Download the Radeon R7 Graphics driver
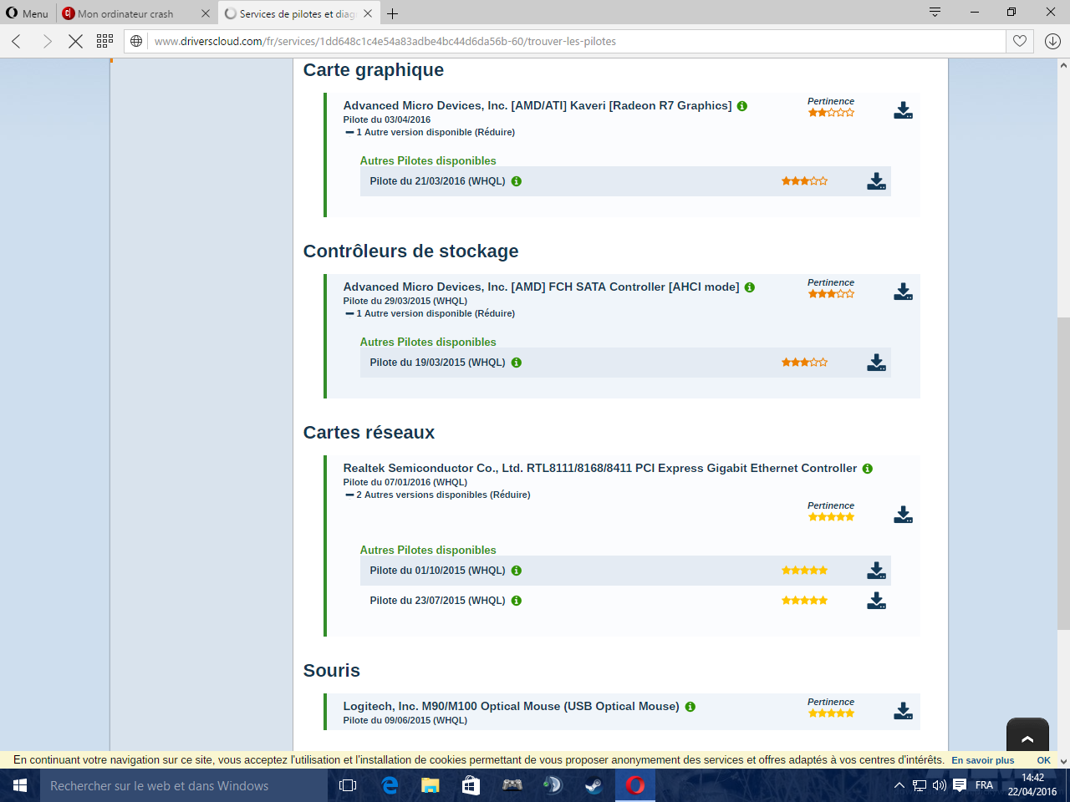 [903, 110]
